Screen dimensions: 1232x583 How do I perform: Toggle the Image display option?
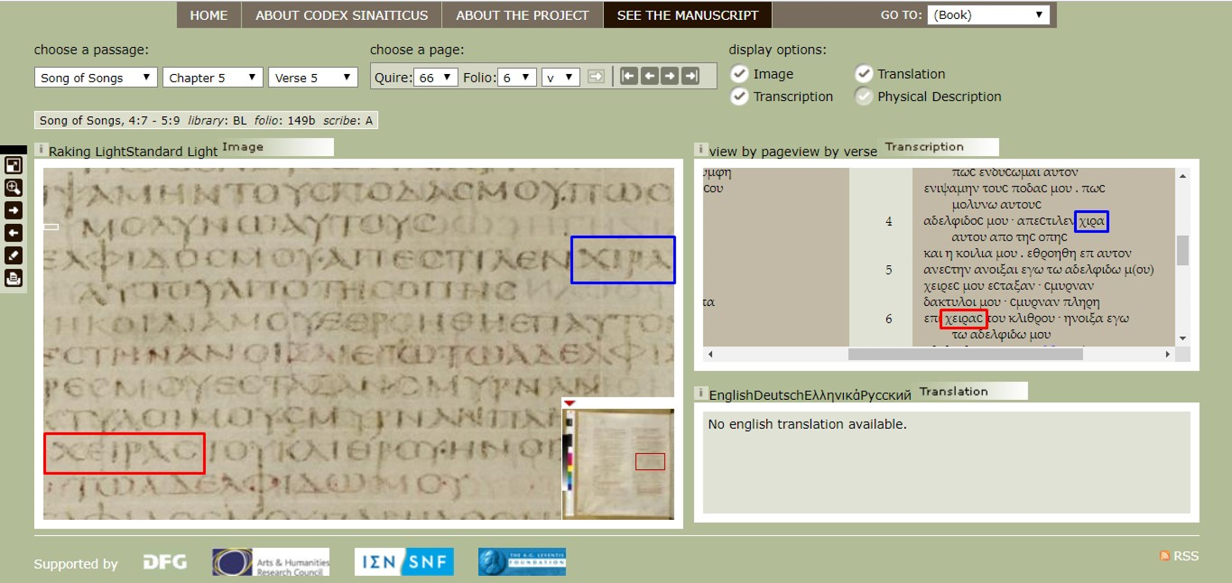tap(739, 74)
